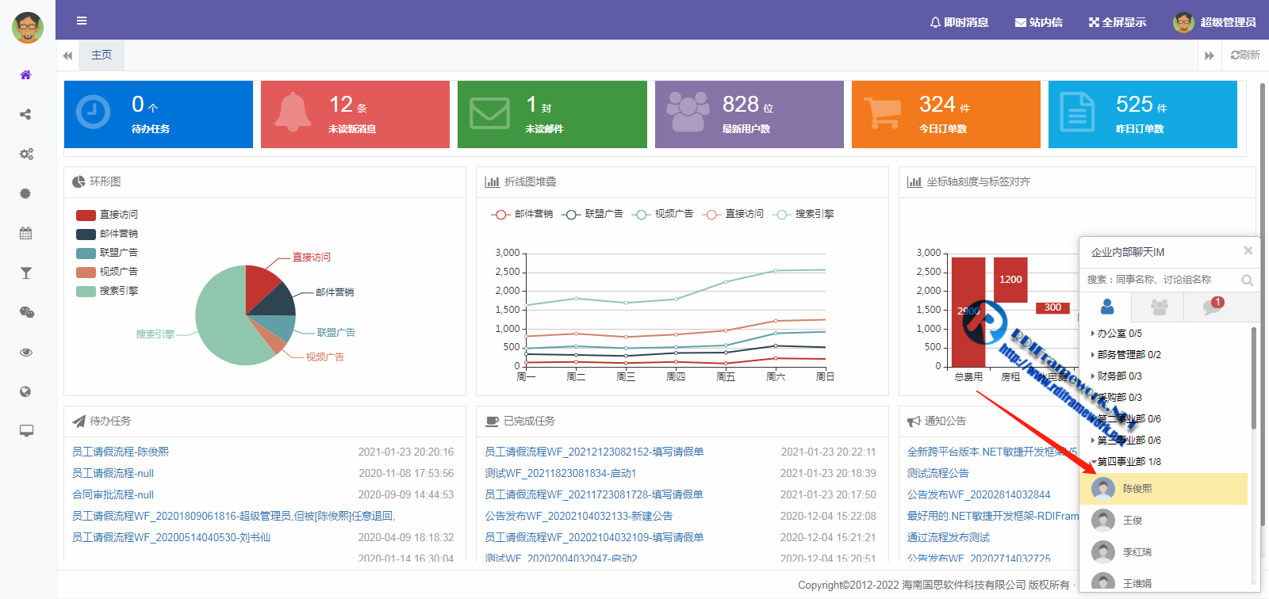Toggle 视频广告 series in line chart legend
The height and width of the screenshot is (599, 1269).
pos(662,214)
